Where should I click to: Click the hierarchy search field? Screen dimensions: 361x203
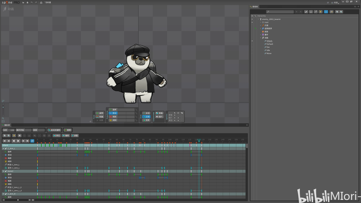click(x=280, y=12)
